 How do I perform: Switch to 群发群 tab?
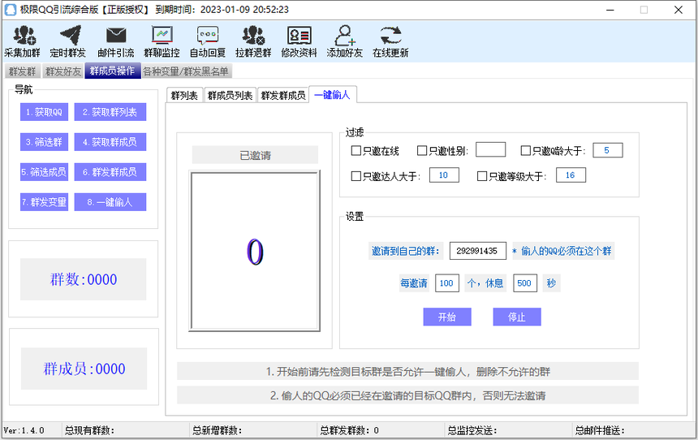click(22, 71)
